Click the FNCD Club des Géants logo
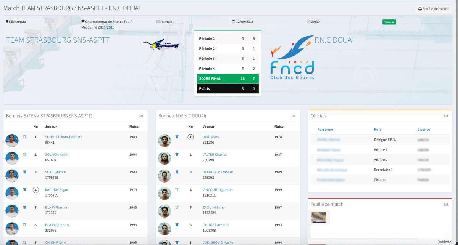The height and width of the screenshot is (245, 458). point(292,58)
